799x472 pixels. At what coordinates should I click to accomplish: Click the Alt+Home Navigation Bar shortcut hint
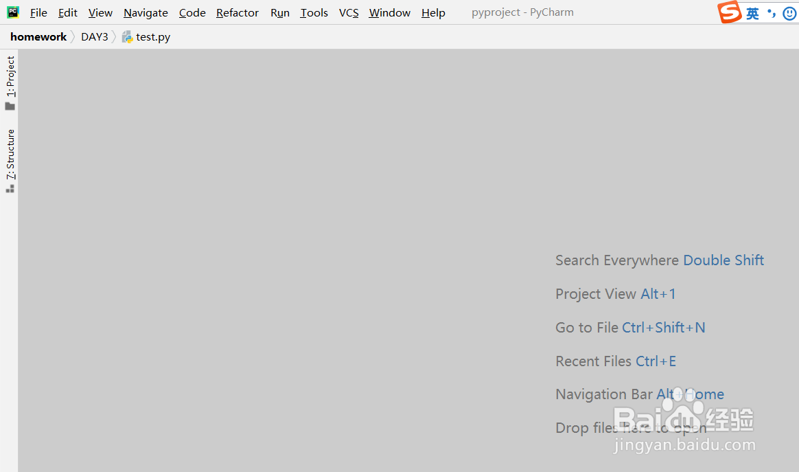click(x=690, y=394)
